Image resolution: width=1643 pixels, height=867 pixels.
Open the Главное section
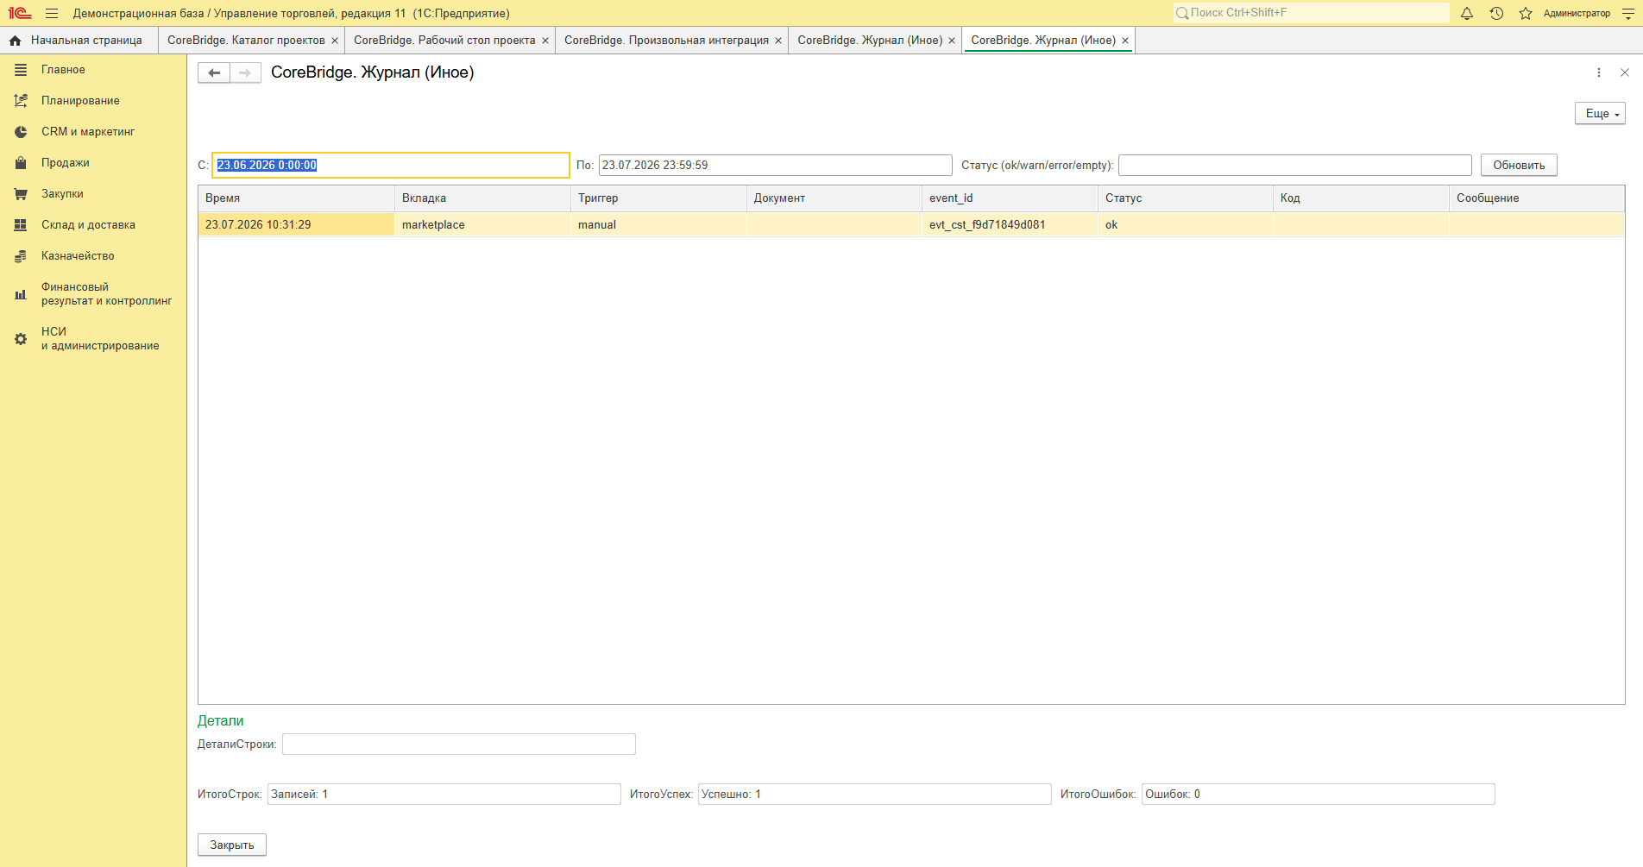pyautogui.click(x=63, y=70)
